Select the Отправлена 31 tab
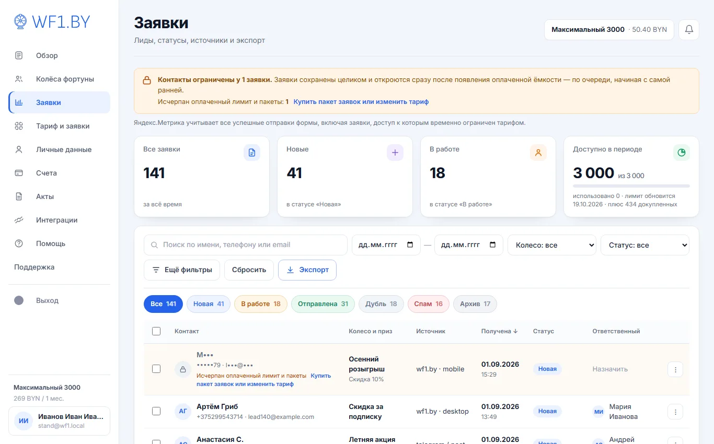The height and width of the screenshot is (444, 714). tap(323, 304)
